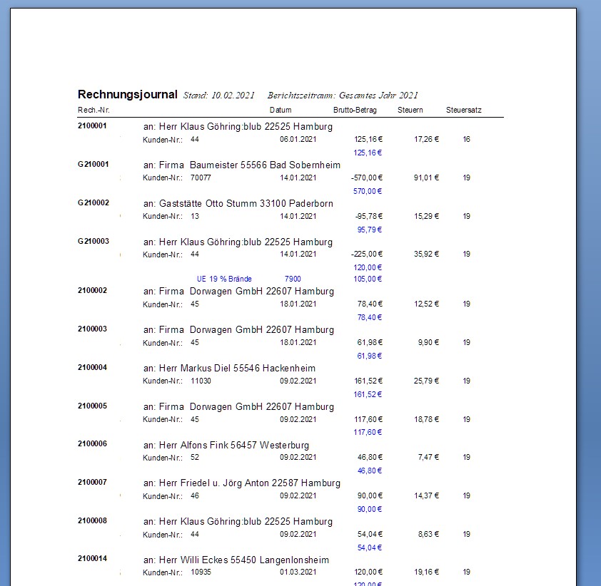
Task: Click the blue 570,00 € subtotal
Action: click(x=368, y=191)
